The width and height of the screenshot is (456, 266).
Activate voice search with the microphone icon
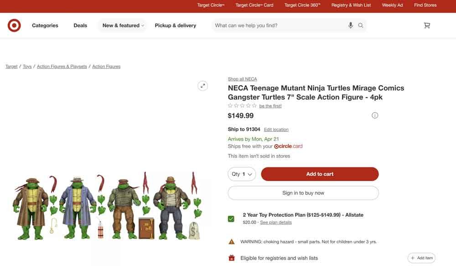point(350,24)
